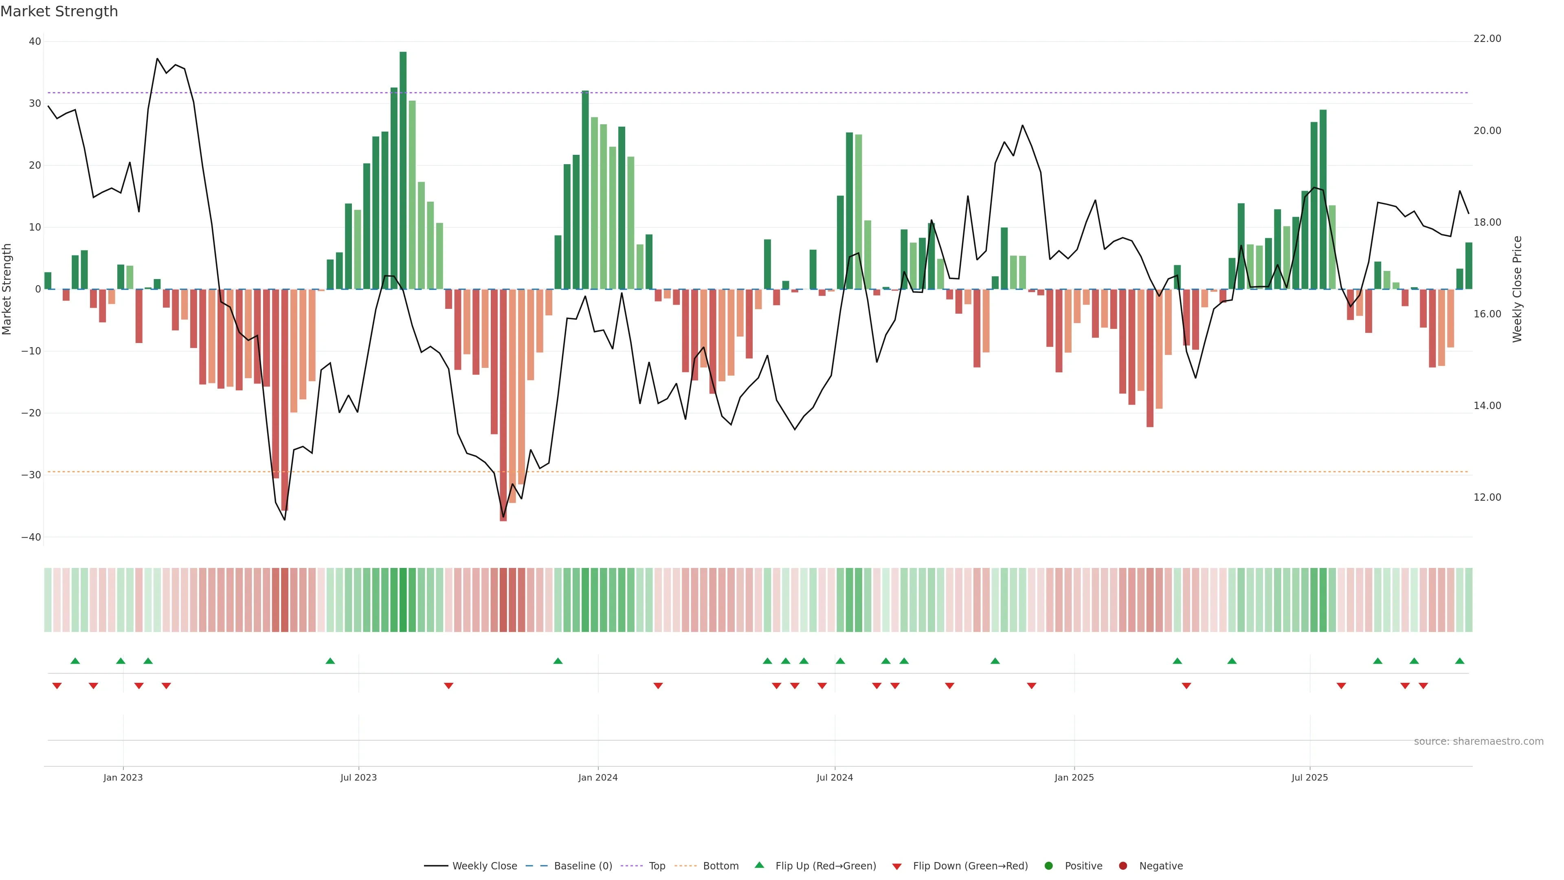Click the Jul 2025 x-axis label
Screen dimensions: 1564x880
tap(1309, 777)
